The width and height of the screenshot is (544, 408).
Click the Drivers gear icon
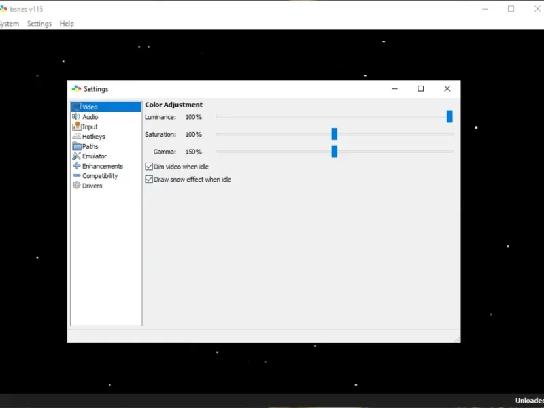click(77, 185)
